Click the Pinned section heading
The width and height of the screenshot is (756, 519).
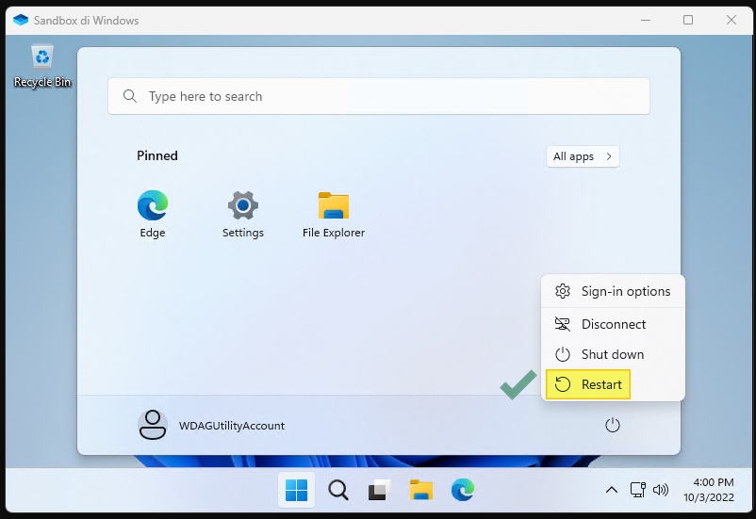click(x=157, y=155)
